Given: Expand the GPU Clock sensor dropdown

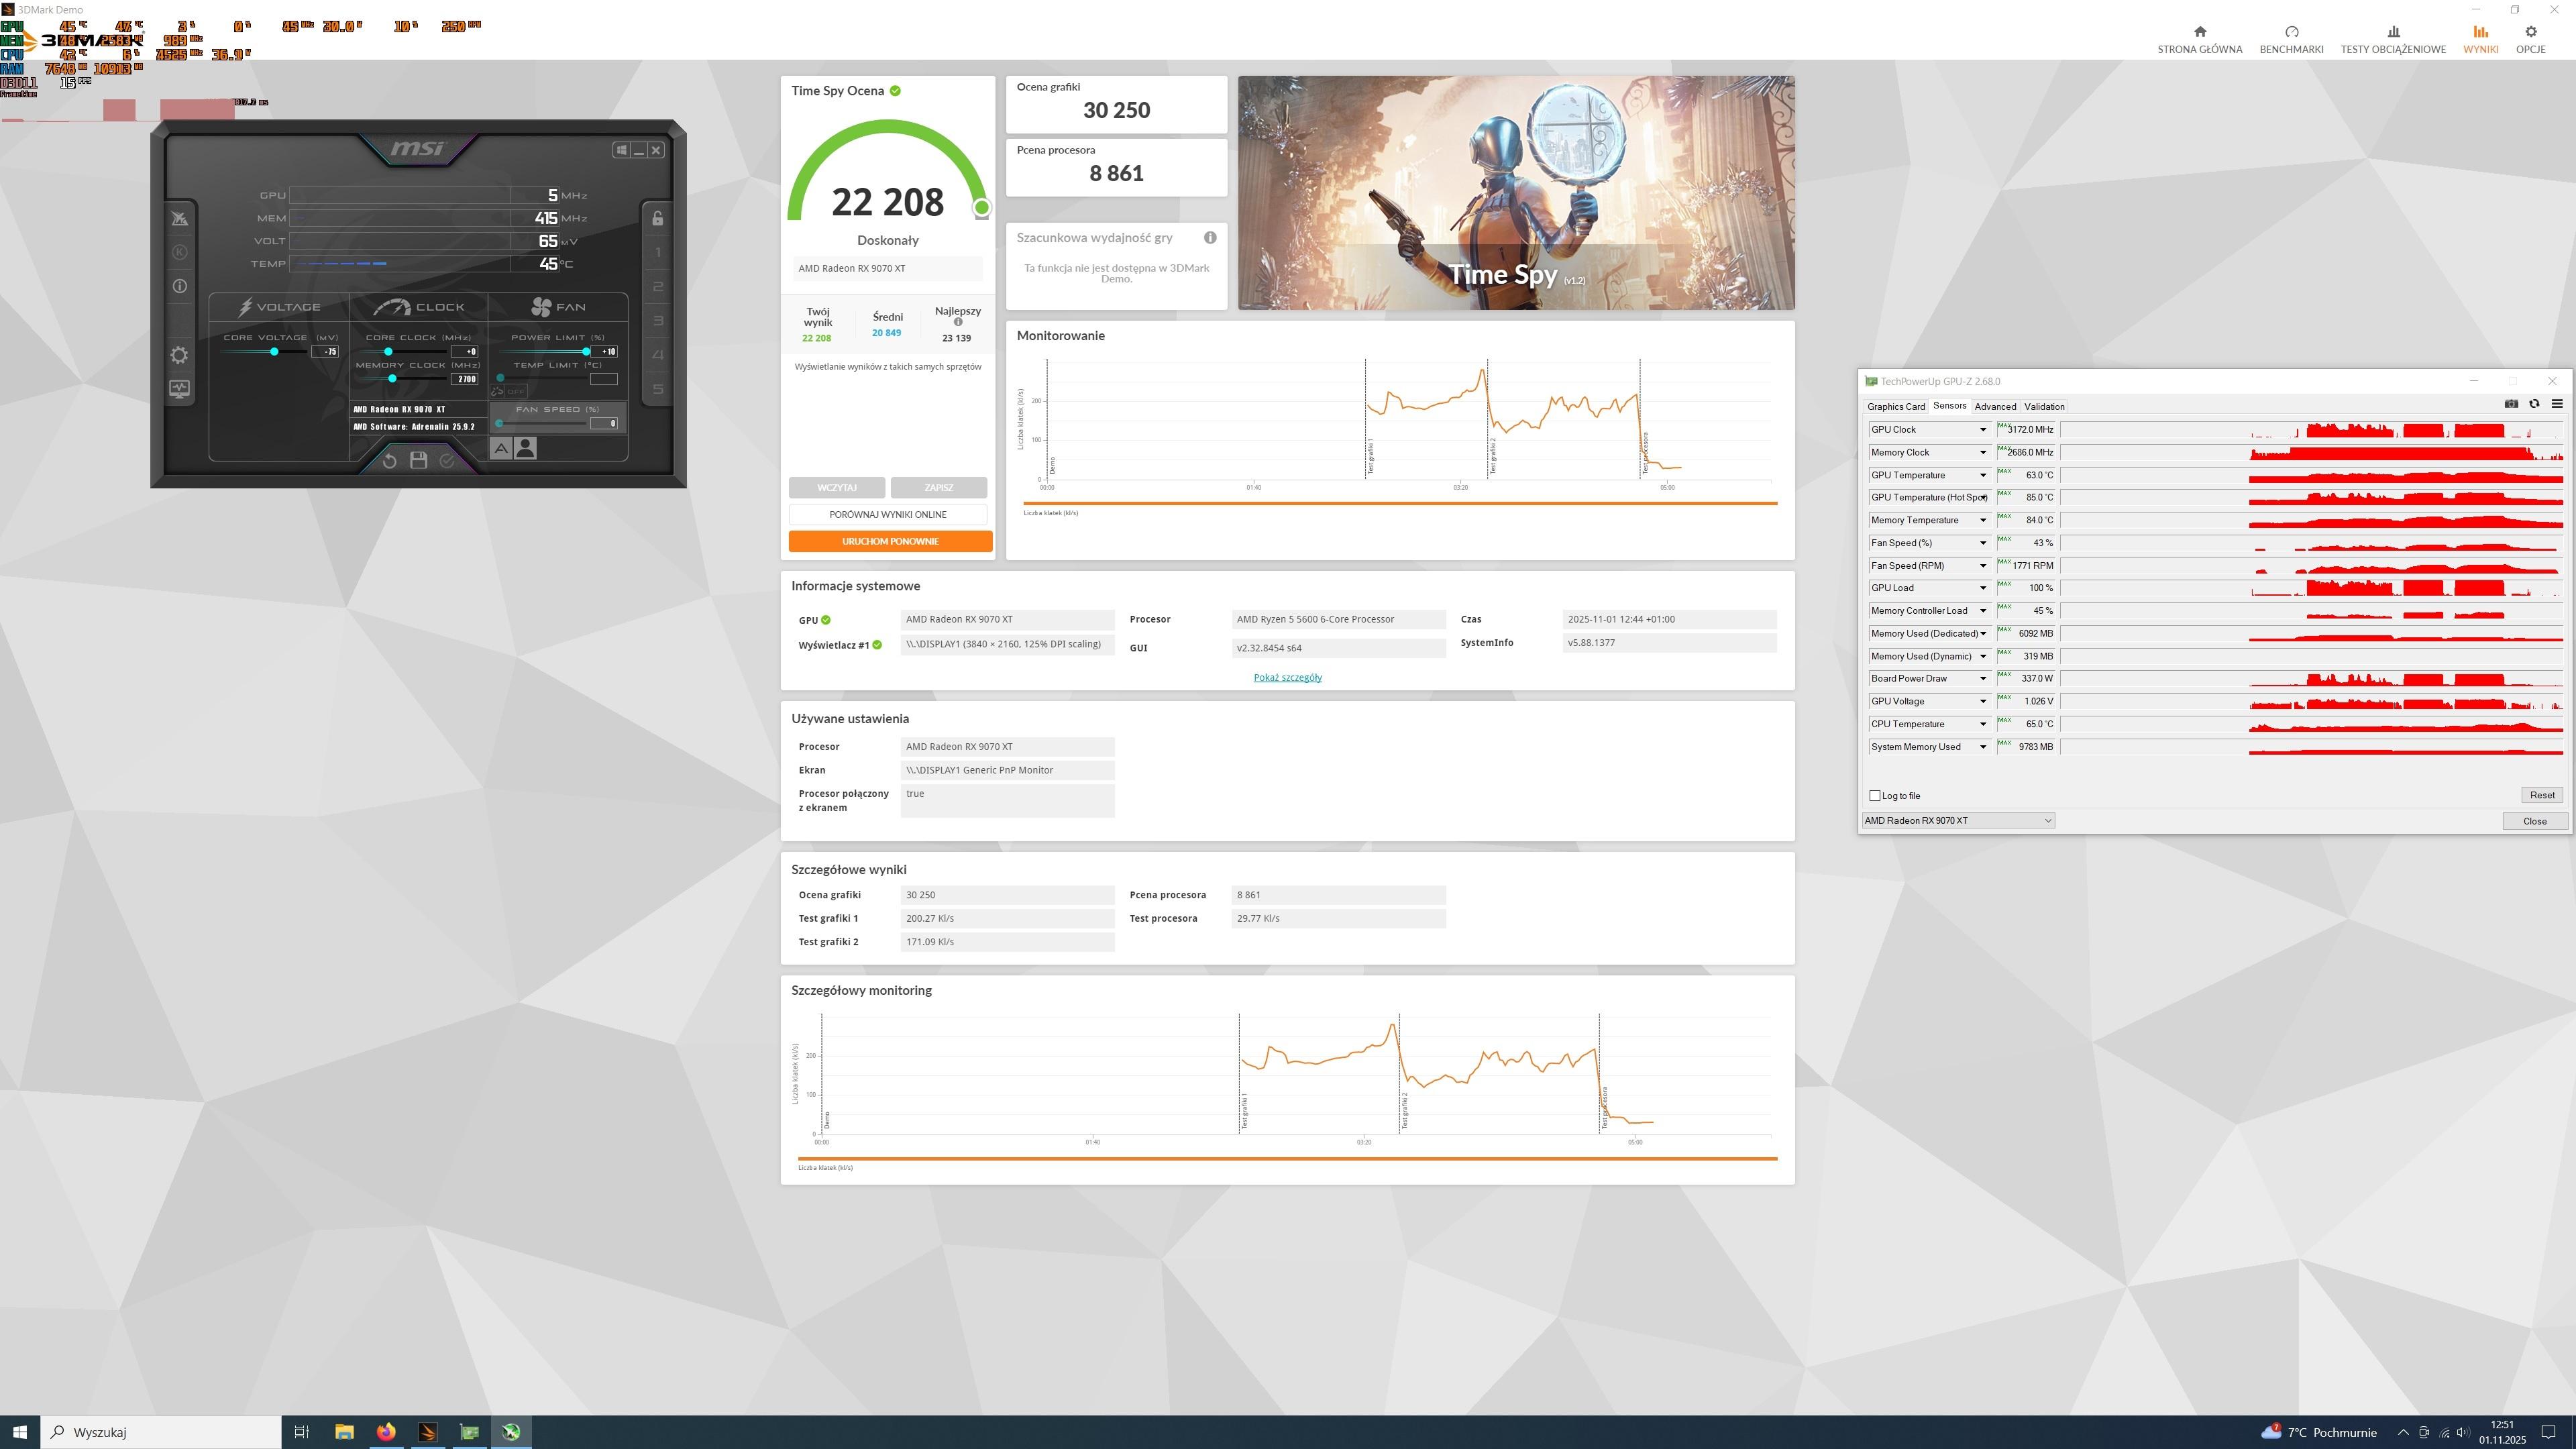Looking at the screenshot, I should click(1982, 430).
